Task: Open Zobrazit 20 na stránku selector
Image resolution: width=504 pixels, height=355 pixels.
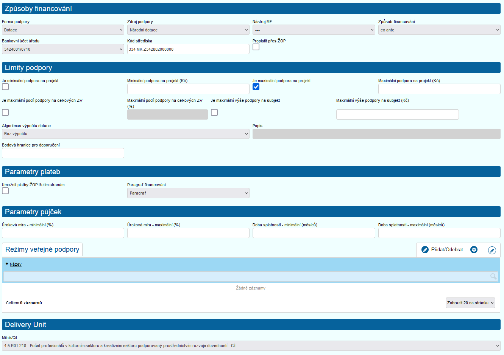Action: [x=470, y=303]
